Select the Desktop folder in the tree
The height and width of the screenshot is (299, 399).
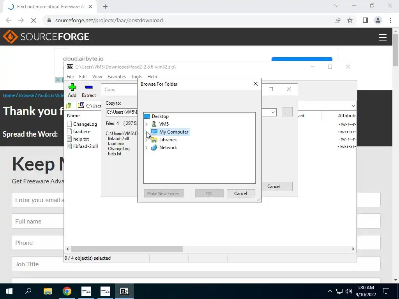(x=160, y=116)
